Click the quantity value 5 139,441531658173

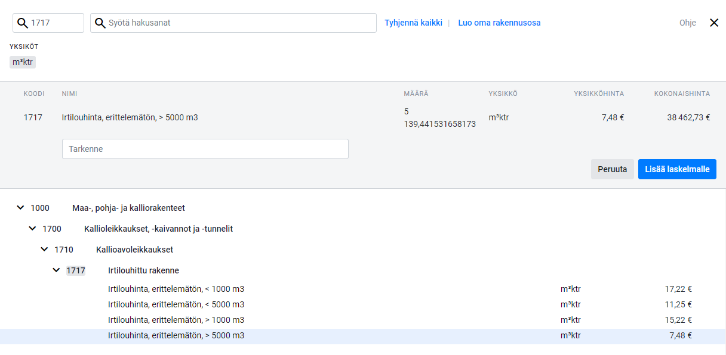pos(440,118)
